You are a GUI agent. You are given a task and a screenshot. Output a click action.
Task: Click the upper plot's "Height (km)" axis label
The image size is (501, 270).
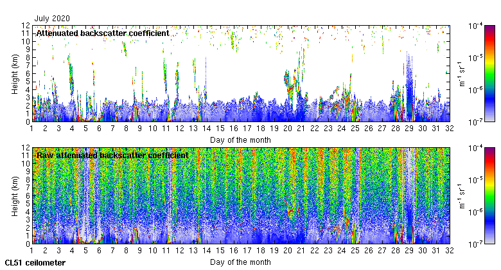tap(15, 74)
